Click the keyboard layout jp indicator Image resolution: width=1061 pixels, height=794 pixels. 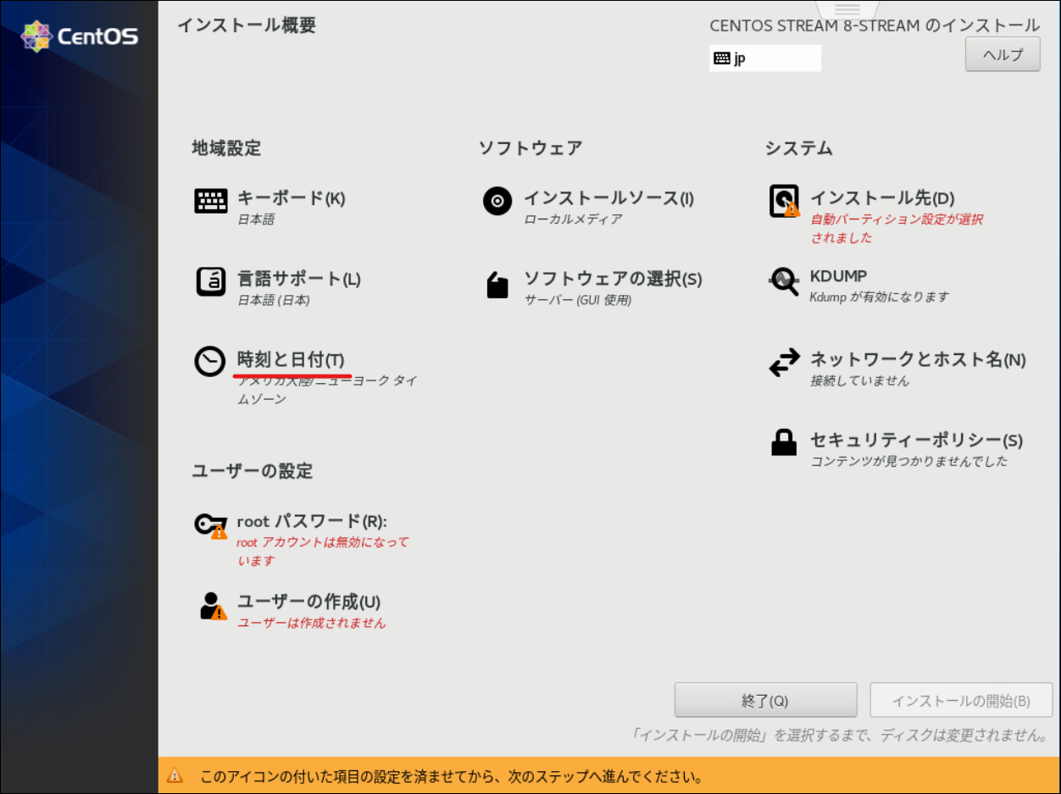tap(765, 58)
